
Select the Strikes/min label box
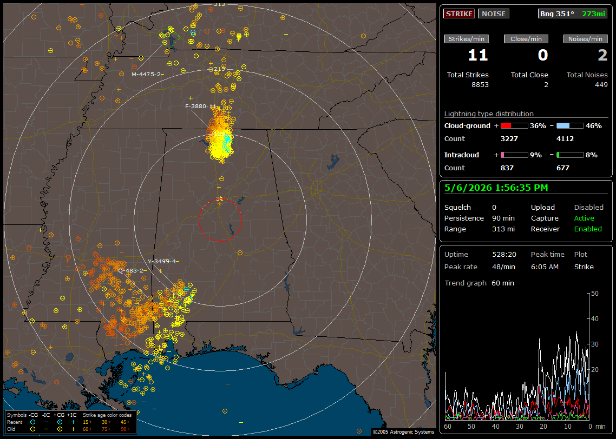tap(466, 39)
